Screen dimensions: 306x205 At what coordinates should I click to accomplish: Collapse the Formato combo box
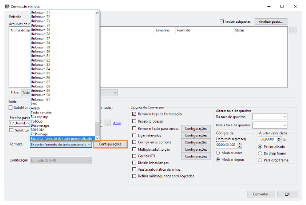89,144
